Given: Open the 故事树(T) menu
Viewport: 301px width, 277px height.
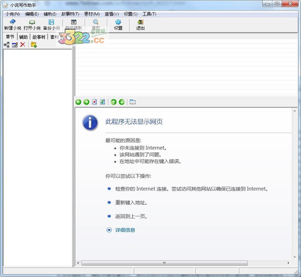Looking at the screenshot, I should coord(70,14).
